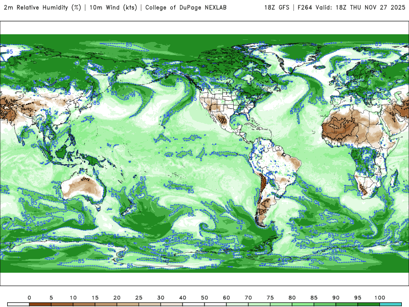409x307 pixels.
Task: Pick the white 40–50 legend swatch
Action: [194, 304]
